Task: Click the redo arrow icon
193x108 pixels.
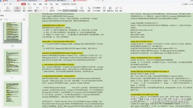Action: pos(16,4)
